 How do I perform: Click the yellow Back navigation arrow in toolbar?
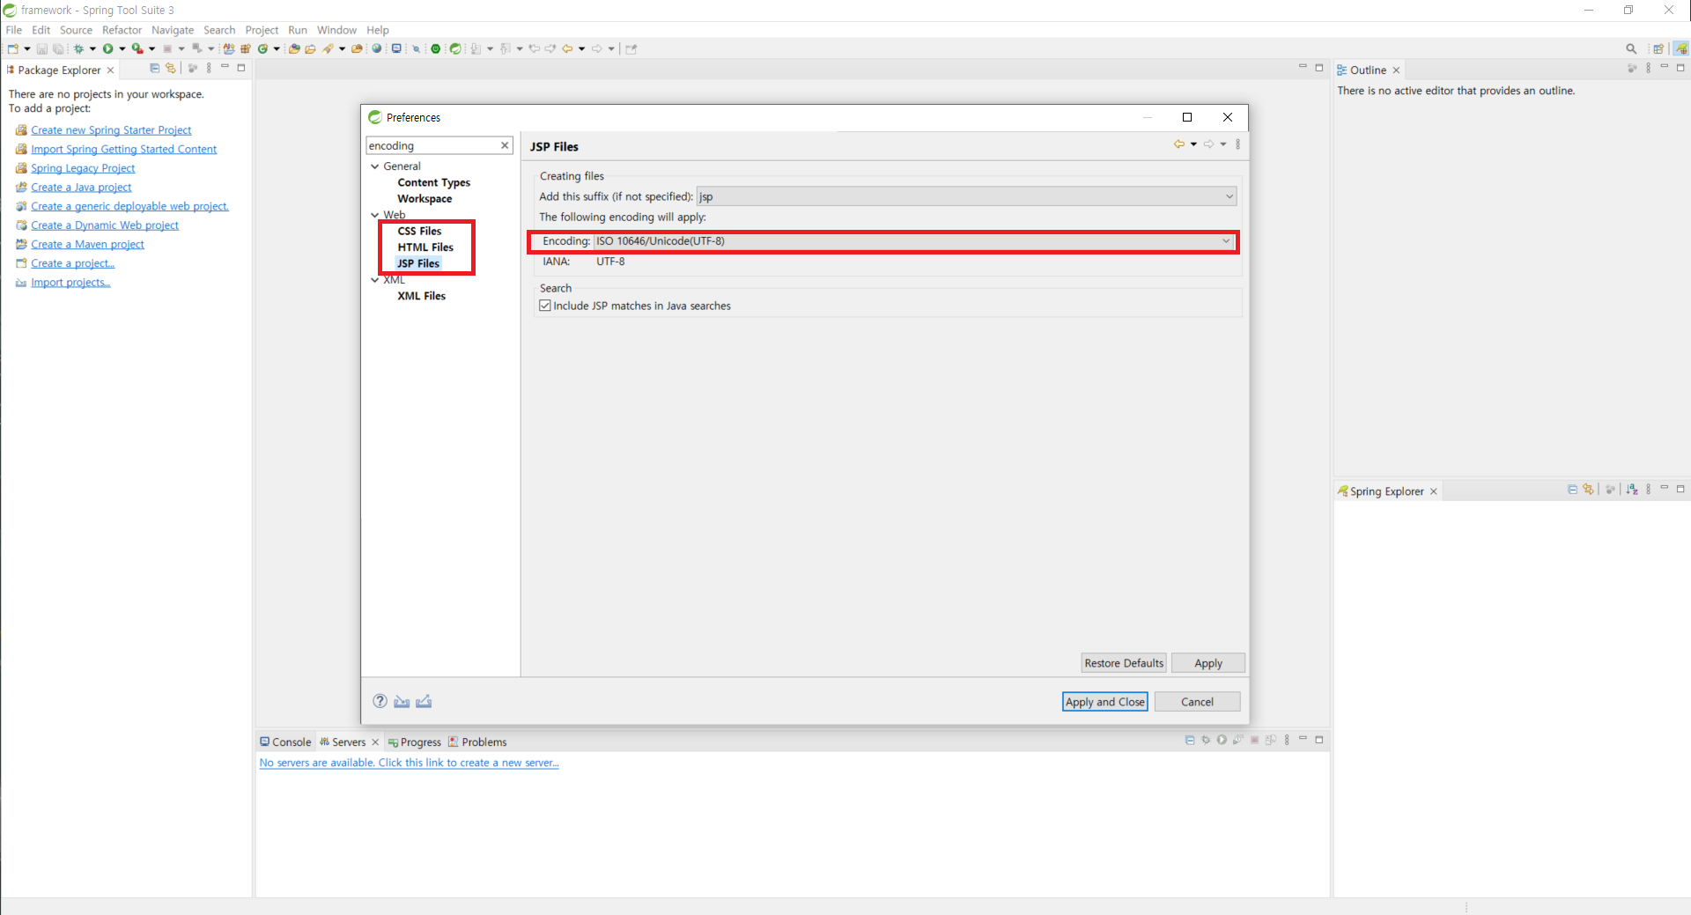(x=567, y=48)
